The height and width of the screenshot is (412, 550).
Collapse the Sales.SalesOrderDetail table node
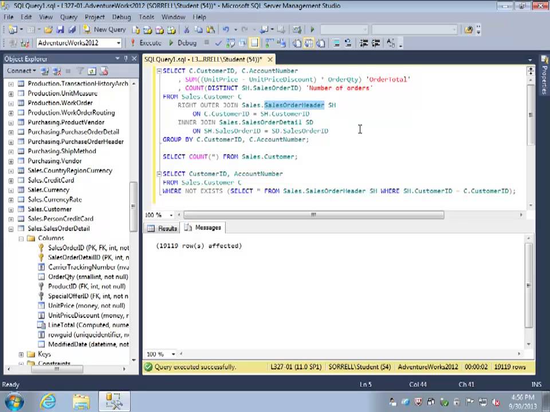coord(11,229)
